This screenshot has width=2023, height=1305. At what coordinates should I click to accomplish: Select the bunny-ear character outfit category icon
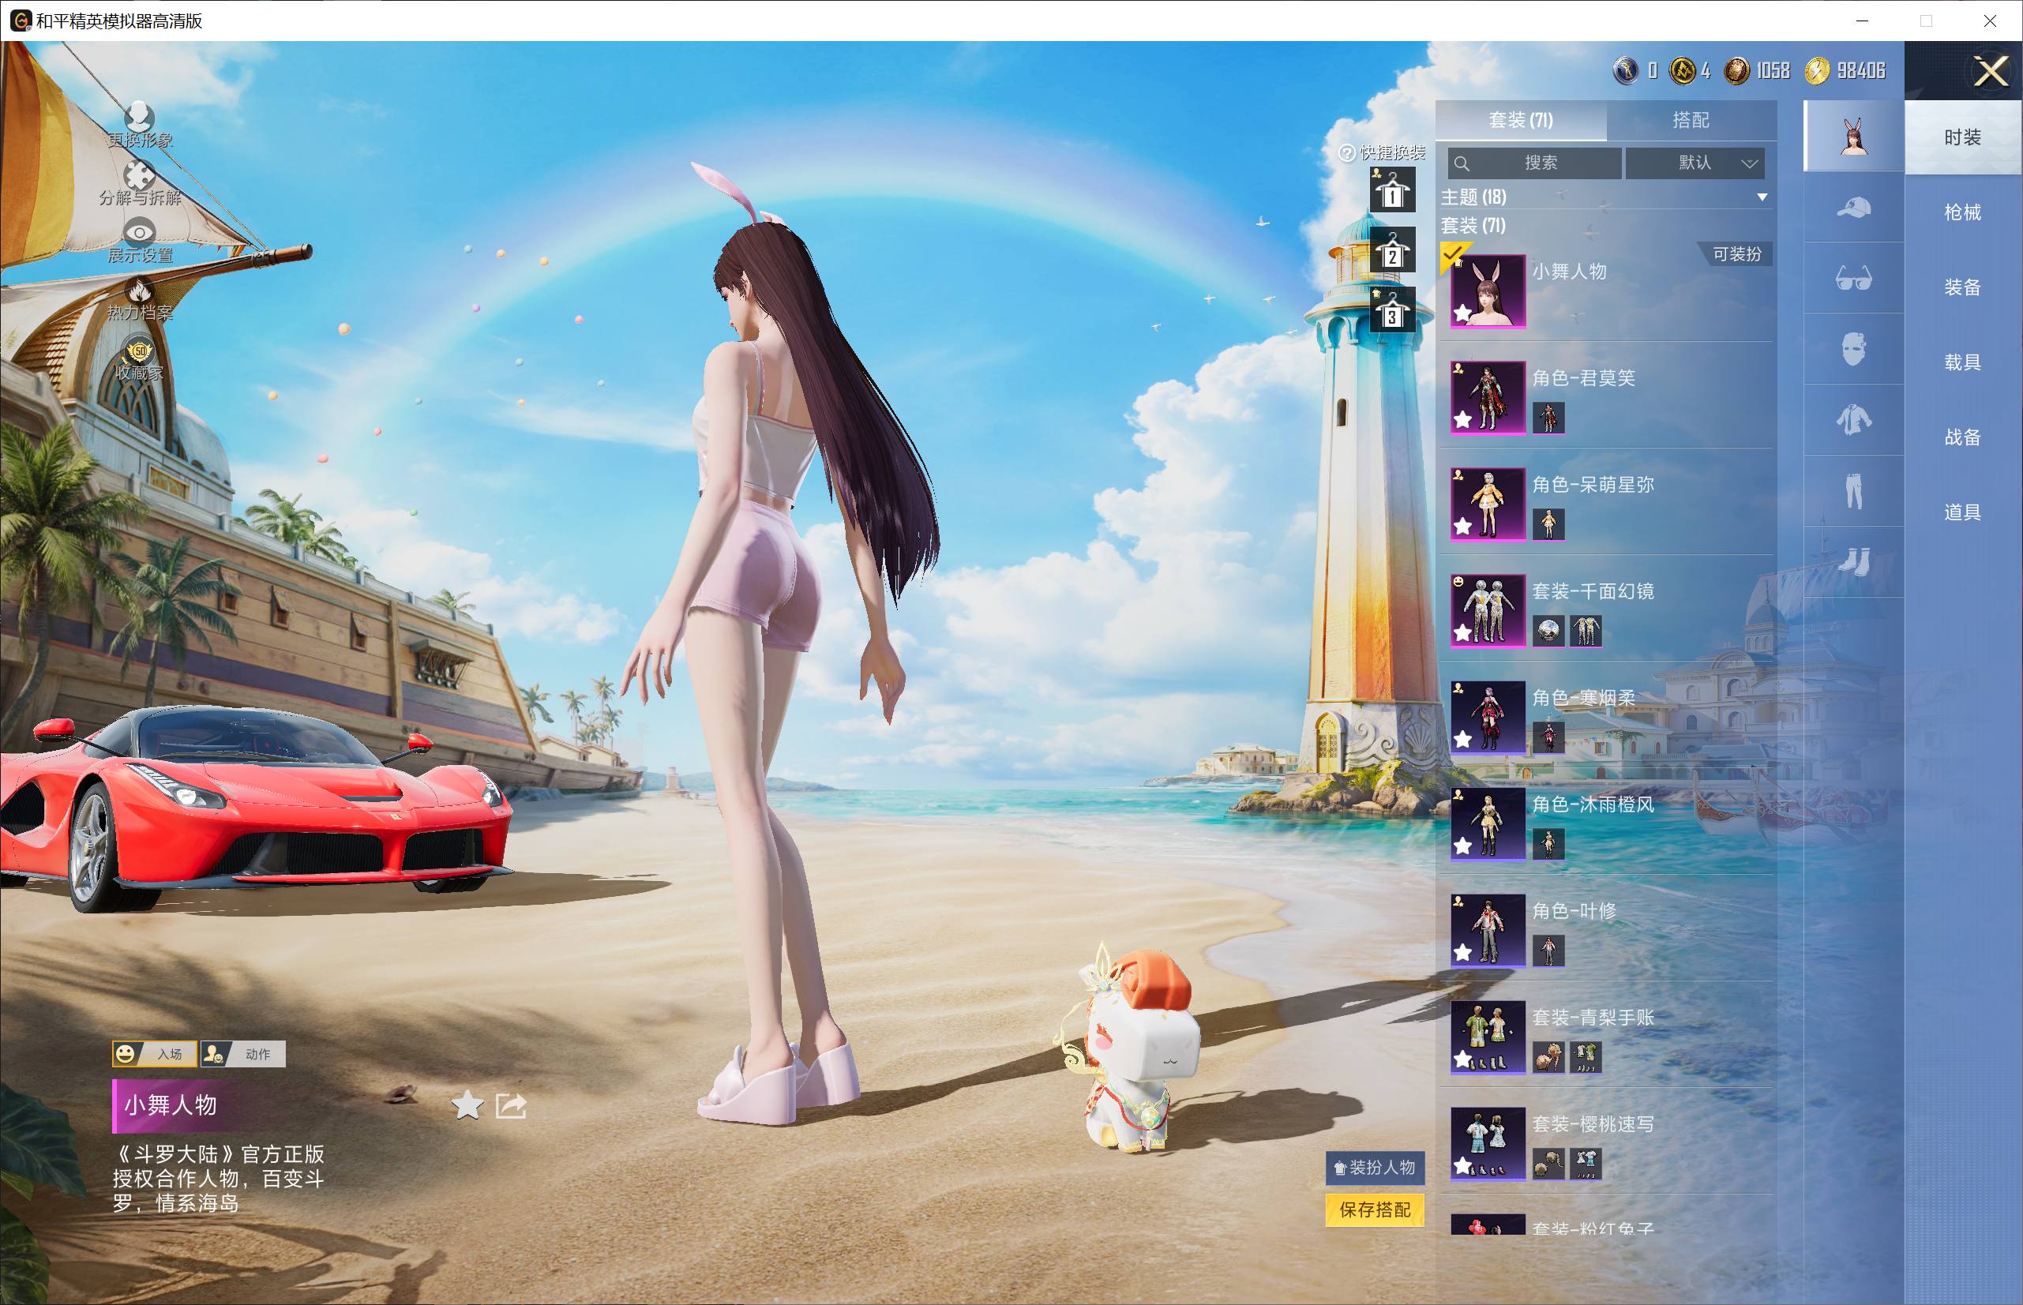tap(1854, 136)
